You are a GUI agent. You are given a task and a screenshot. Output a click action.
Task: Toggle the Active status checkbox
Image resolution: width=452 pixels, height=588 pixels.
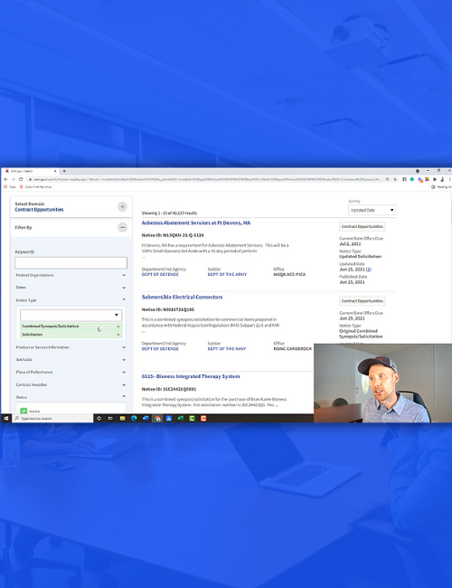(24, 411)
